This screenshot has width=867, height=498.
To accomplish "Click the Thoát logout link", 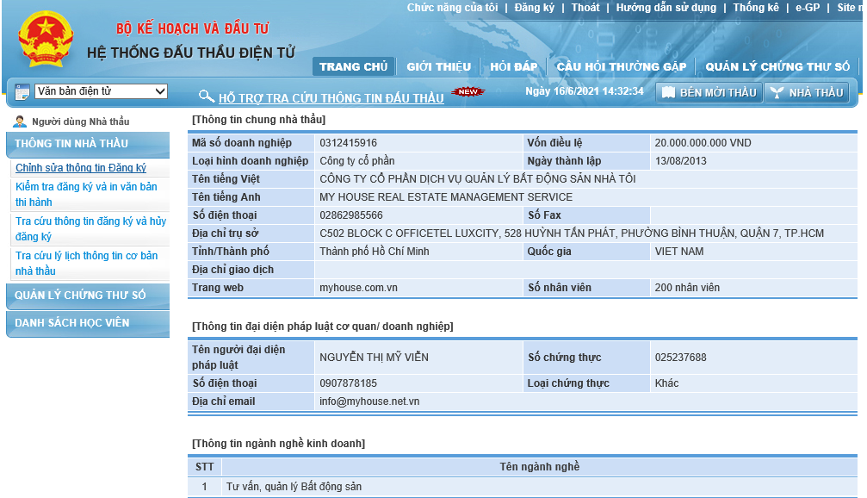I will point(585,8).
